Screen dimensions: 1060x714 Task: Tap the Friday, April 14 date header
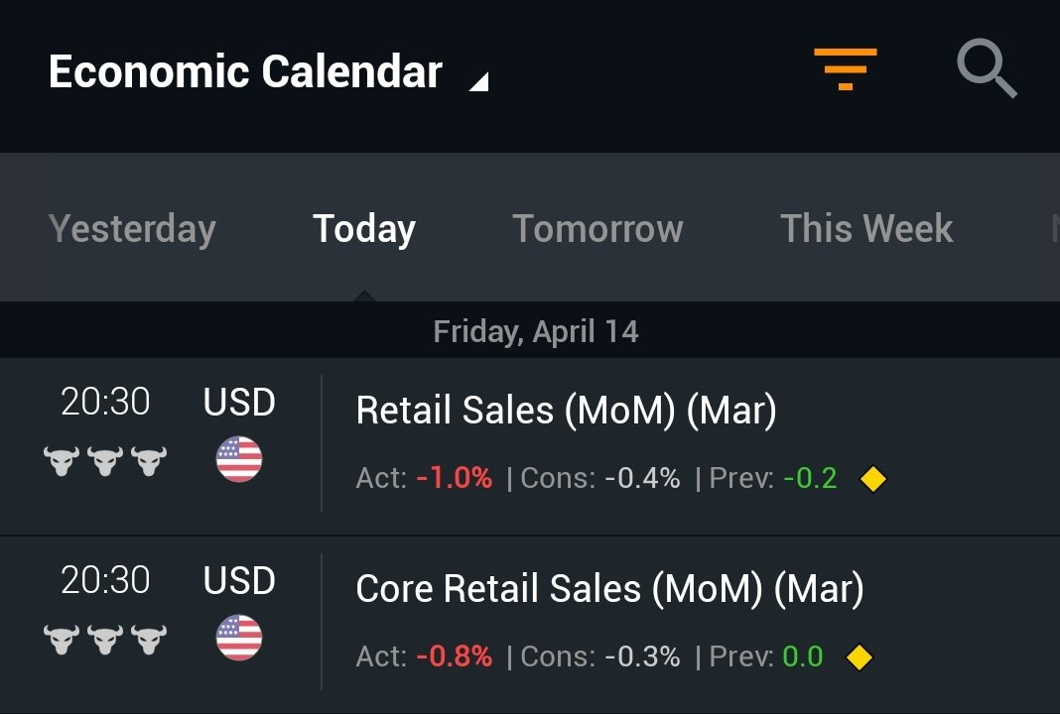(536, 331)
